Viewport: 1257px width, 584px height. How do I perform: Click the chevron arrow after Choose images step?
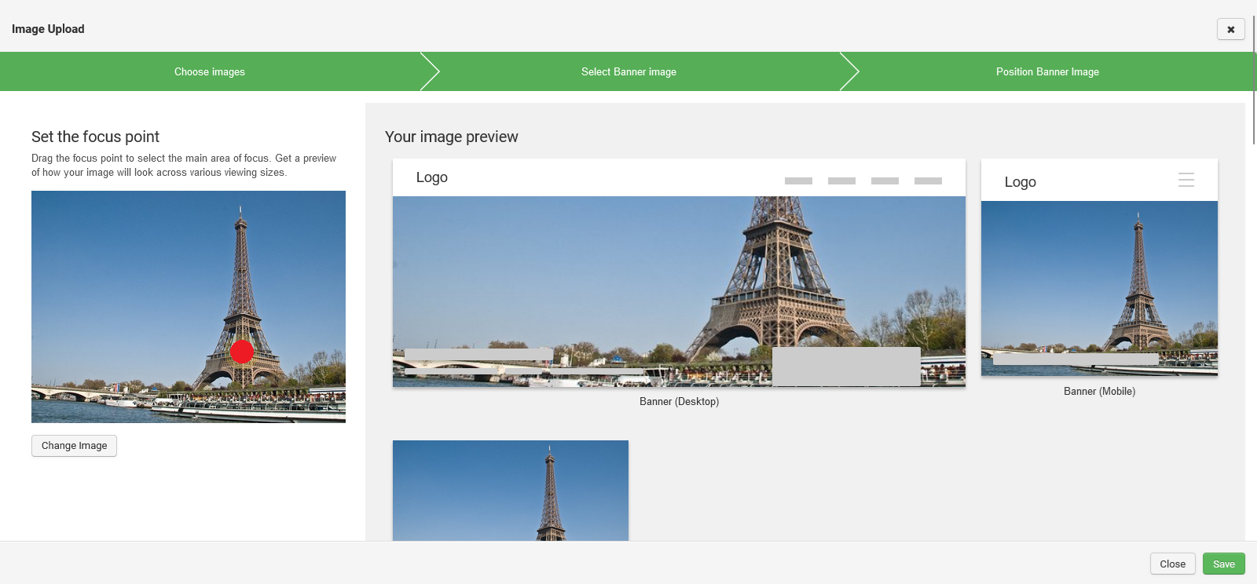pyautogui.click(x=430, y=71)
